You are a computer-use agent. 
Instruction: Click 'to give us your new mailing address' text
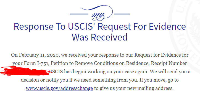click(134, 88)
